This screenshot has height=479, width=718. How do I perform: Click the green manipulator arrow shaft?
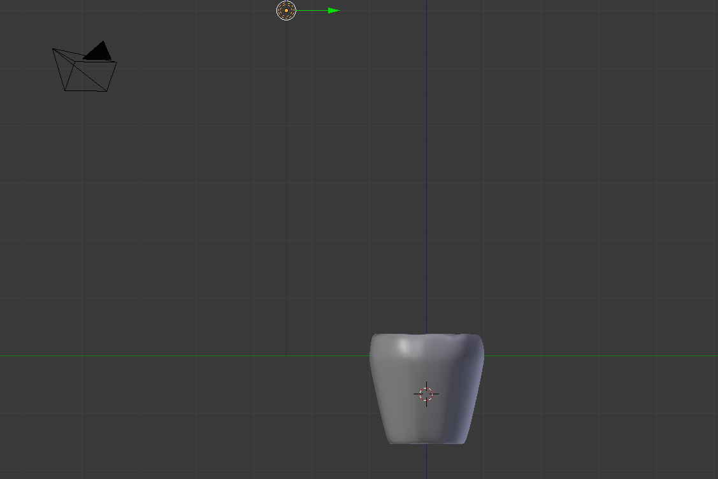(x=312, y=10)
